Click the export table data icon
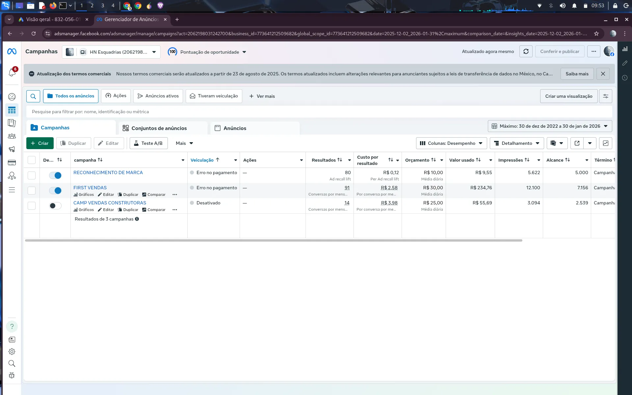 click(577, 143)
